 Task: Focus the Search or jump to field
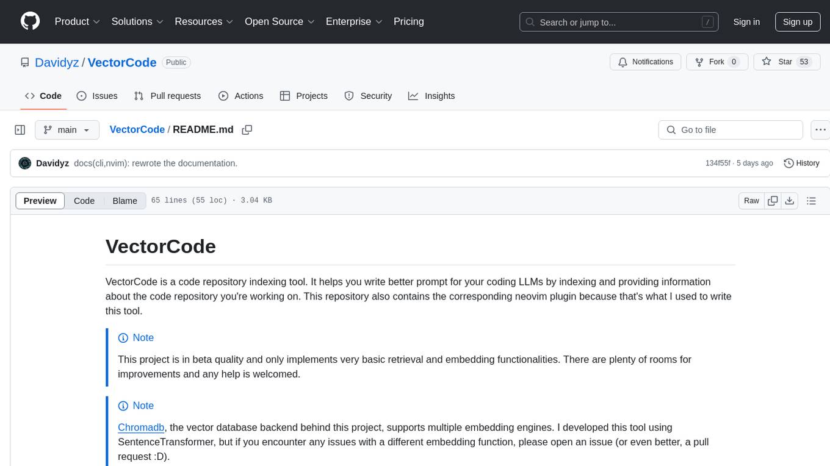[x=619, y=22]
